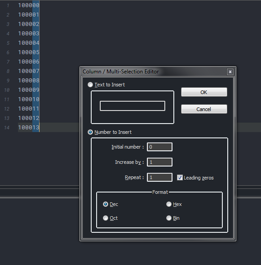Select the Number to Insert radio button
Image resolution: width=261 pixels, height=265 pixels.
pyautogui.click(x=90, y=132)
